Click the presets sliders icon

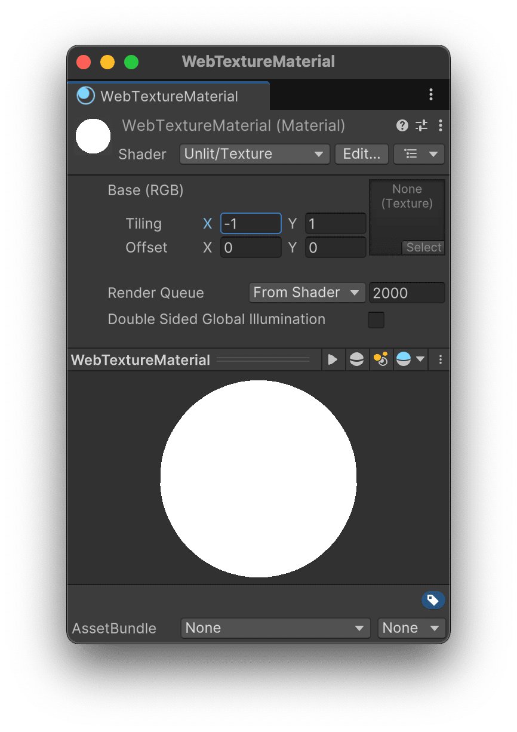coord(421,126)
